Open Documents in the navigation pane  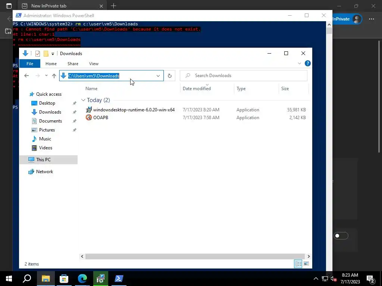point(50,121)
